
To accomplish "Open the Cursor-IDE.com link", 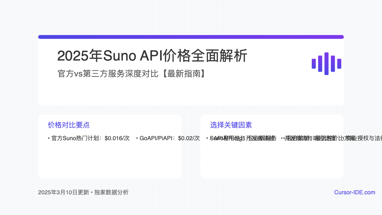I will point(355,192).
